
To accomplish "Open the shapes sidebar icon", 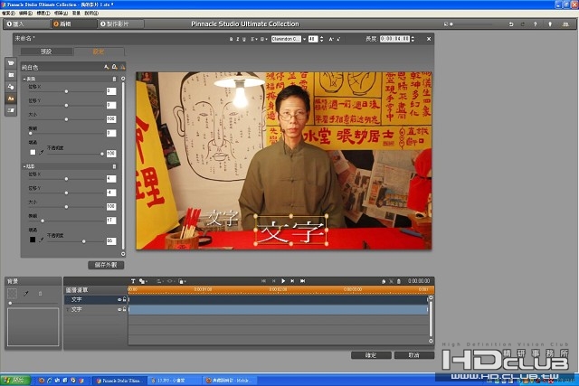I will 11,87.
